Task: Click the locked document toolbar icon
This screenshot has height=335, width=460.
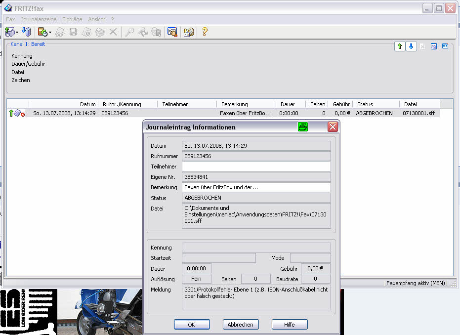Action: [86, 32]
